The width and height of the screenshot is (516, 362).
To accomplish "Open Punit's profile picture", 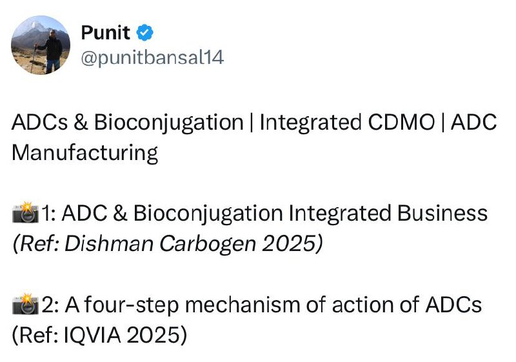I will (x=41, y=45).
